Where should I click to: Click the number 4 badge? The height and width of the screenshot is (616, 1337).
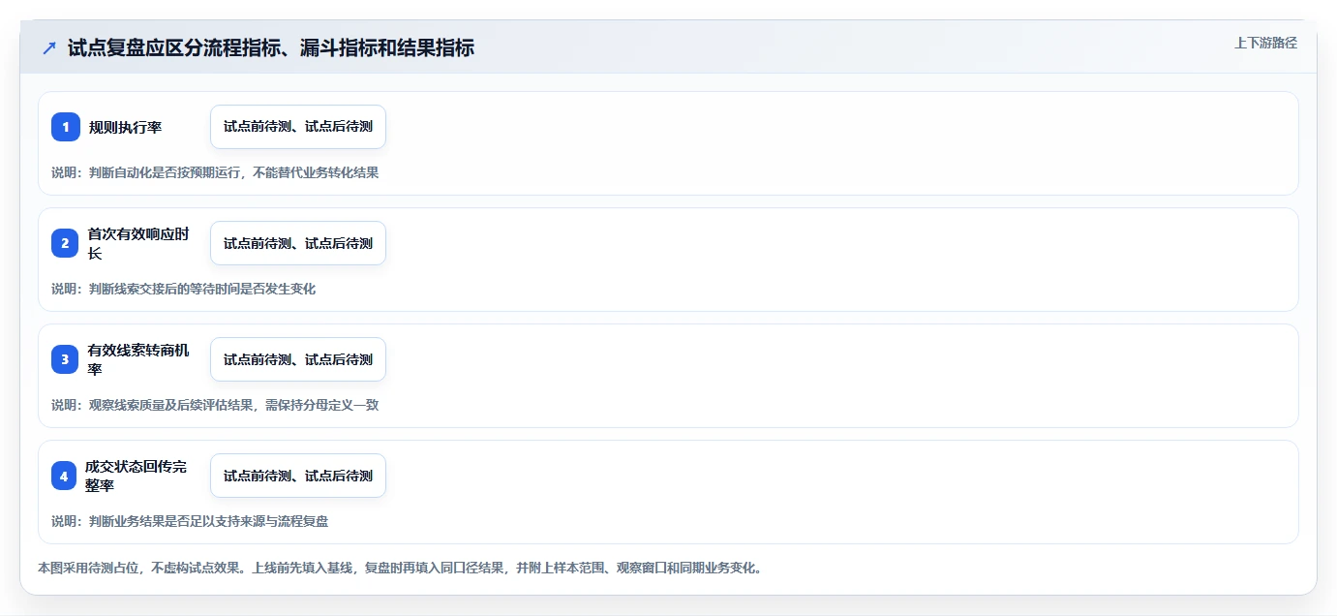pyautogui.click(x=66, y=476)
